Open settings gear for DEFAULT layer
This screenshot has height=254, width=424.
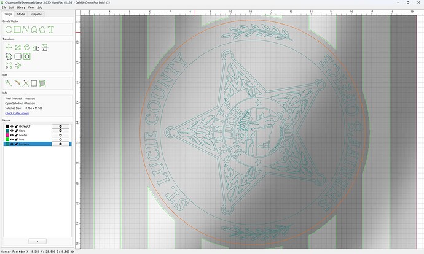60,126
